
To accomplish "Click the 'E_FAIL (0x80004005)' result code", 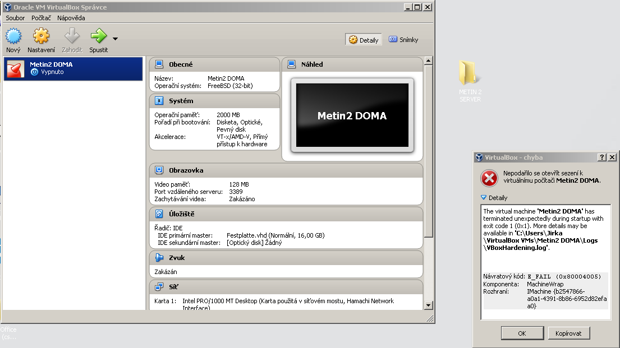I will [x=564, y=276].
